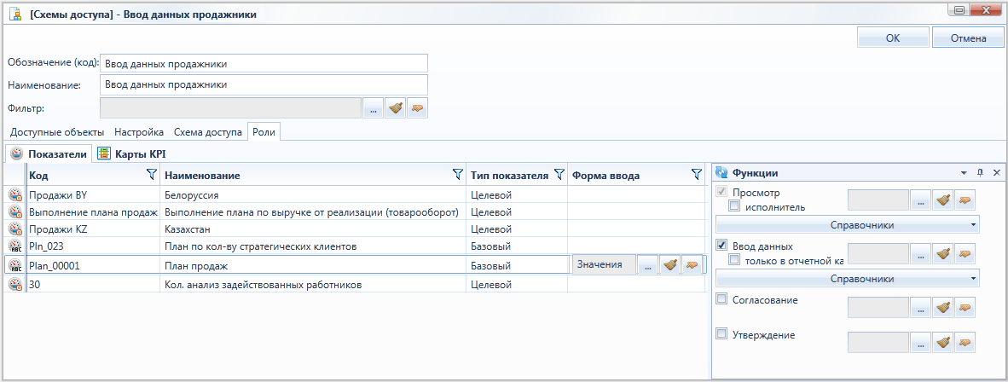Open Функции panel dropdown arrow menu
Viewport: 1008px width, 382px height.
[964, 173]
